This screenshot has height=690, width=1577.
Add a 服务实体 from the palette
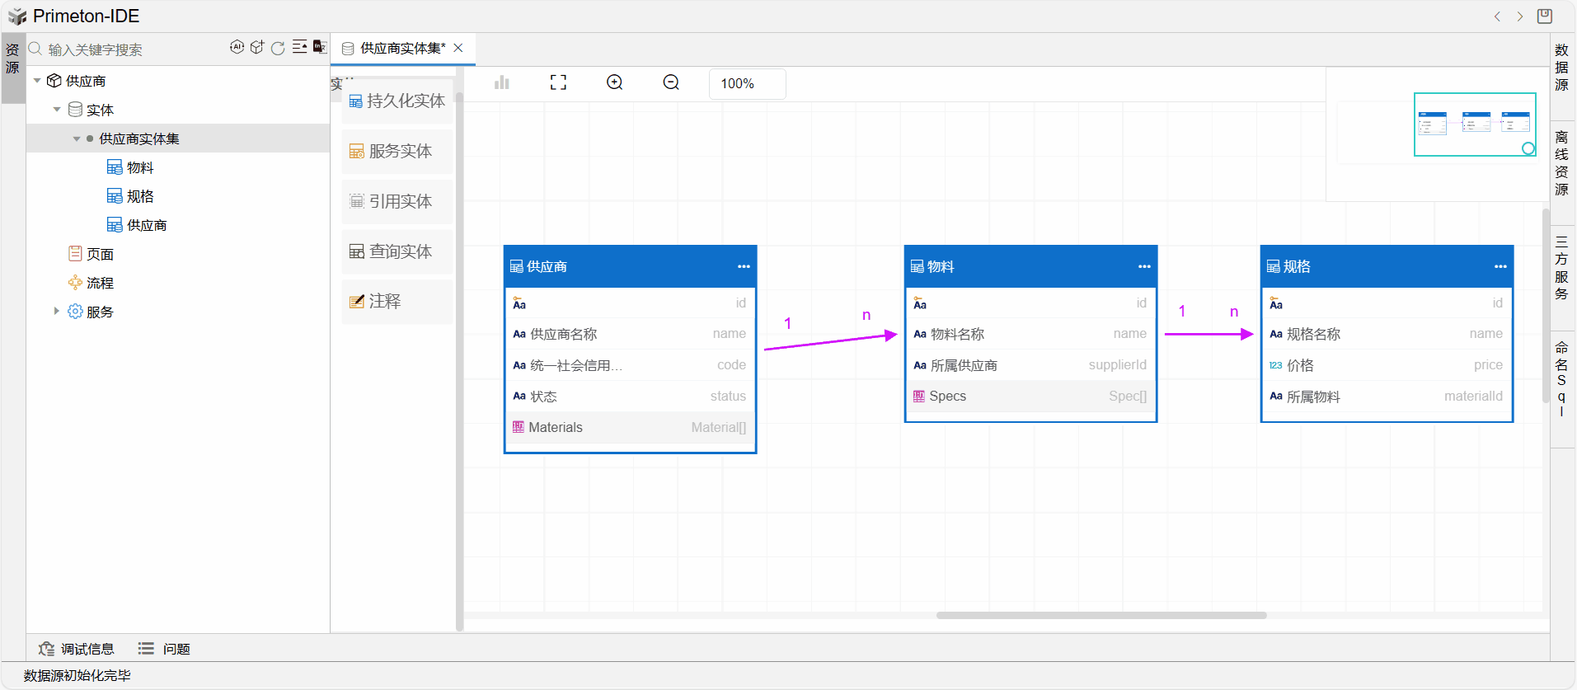pos(397,152)
